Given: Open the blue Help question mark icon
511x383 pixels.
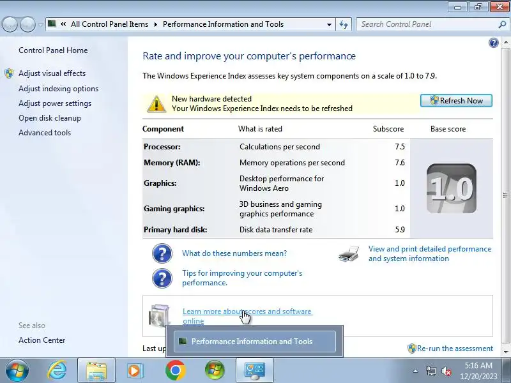Looking at the screenshot, I should coord(493,43).
